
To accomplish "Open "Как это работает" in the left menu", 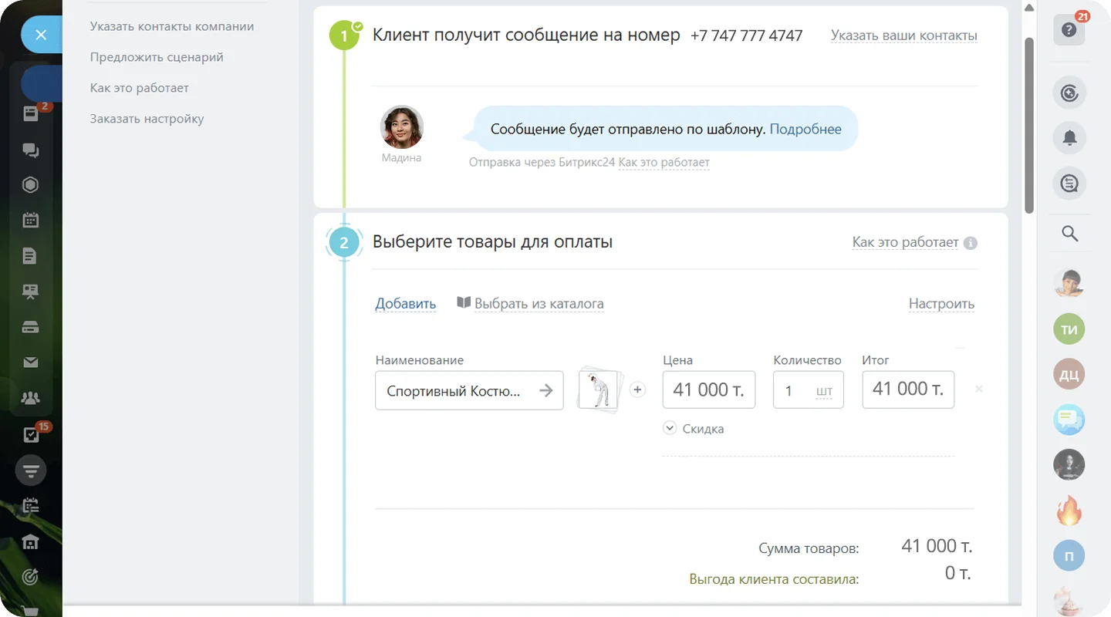I will tap(140, 88).
